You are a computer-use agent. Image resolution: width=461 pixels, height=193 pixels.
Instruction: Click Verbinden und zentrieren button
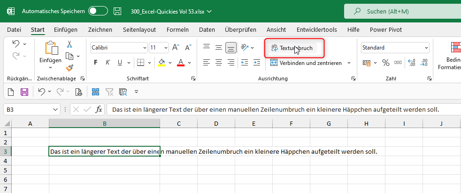tap(306, 63)
